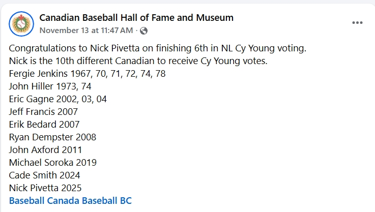375x212 pixels.
Task: Click the Canadian Baseball Hall of Fame avatar
Action: 21,23
